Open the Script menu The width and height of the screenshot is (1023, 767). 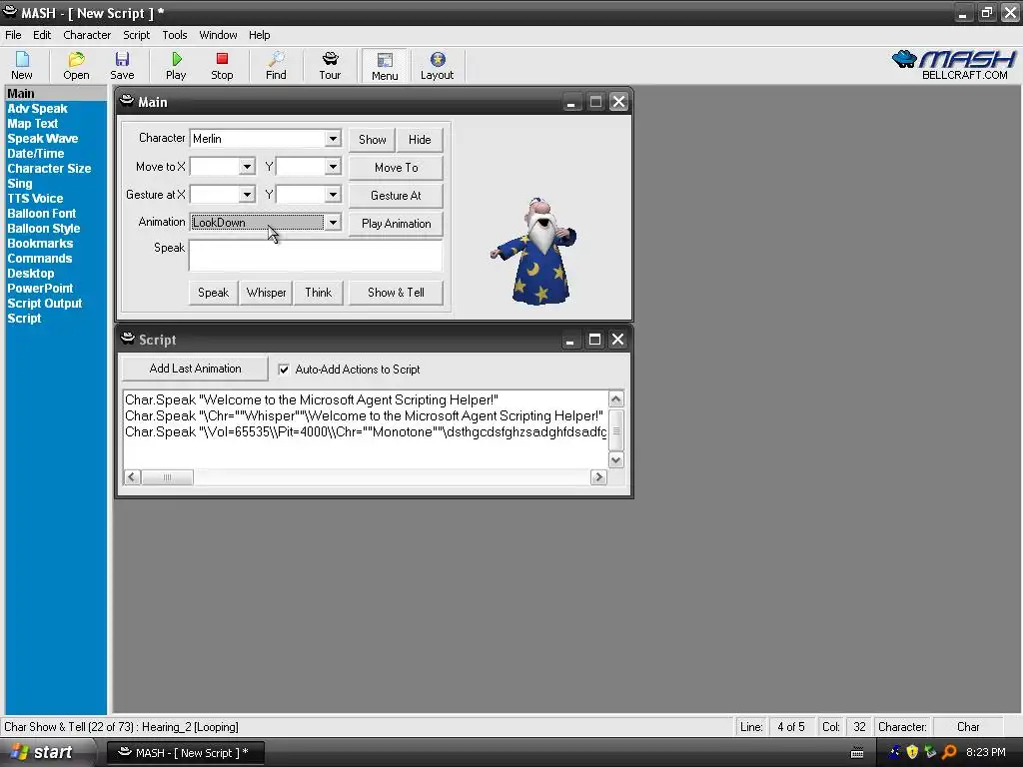pyautogui.click(x=136, y=35)
